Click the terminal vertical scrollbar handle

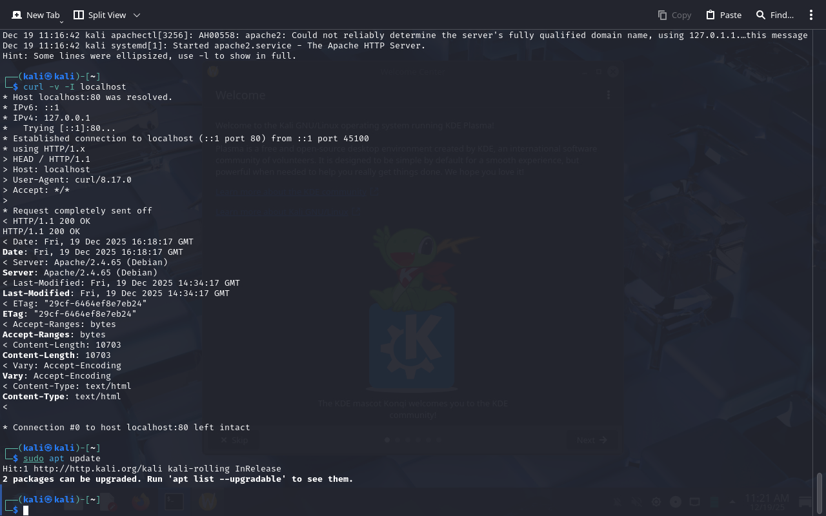pyautogui.click(x=820, y=493)
